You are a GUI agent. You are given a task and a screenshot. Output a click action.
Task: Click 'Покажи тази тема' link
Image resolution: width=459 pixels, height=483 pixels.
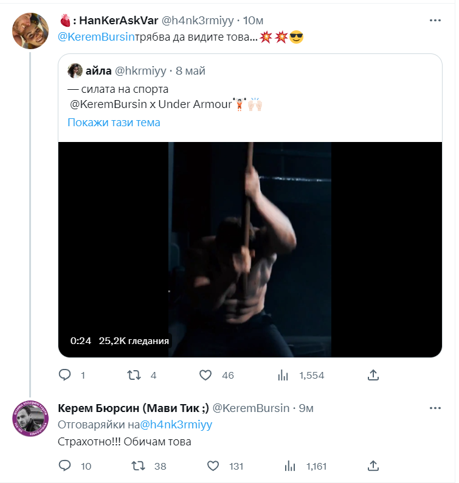click(114, 123)
